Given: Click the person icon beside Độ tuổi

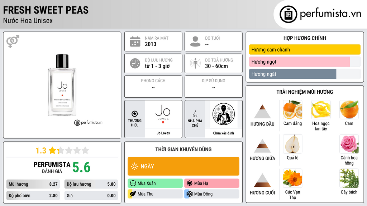Looking at the screenshot, I should coord(195,41).
